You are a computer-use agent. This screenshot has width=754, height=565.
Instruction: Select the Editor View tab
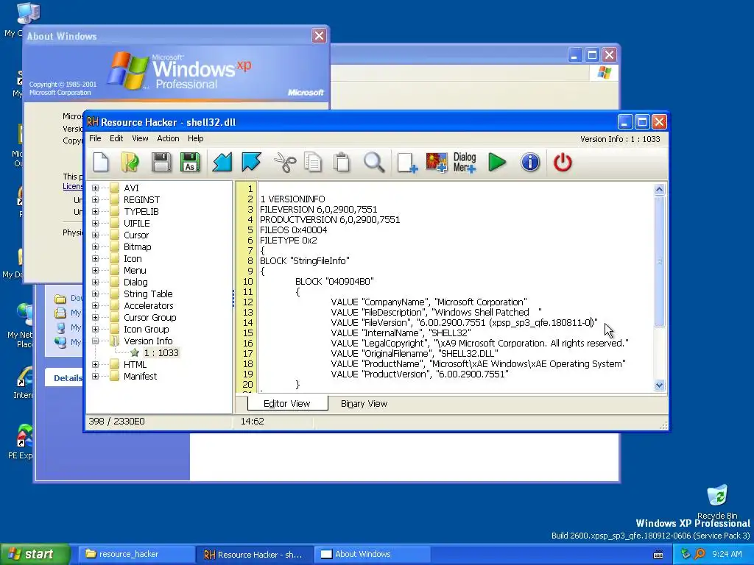(x=287, y=404)
